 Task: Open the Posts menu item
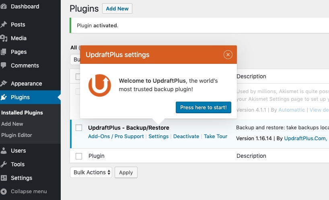pyautogui.click(x=18, y=24)
